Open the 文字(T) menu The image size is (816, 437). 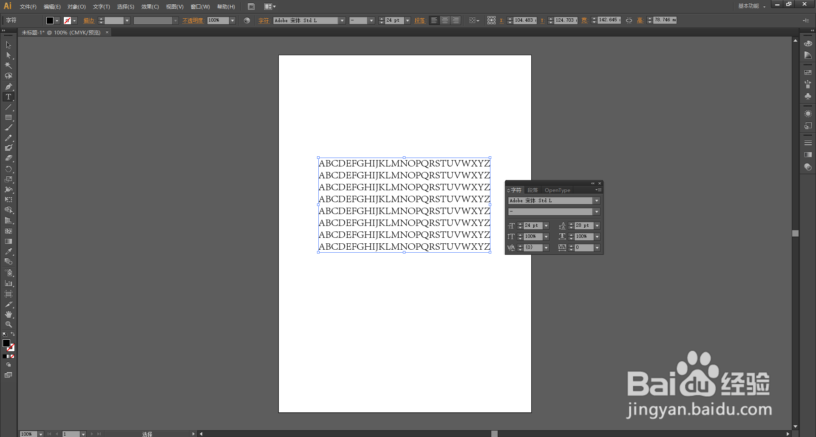coord(101,6)
